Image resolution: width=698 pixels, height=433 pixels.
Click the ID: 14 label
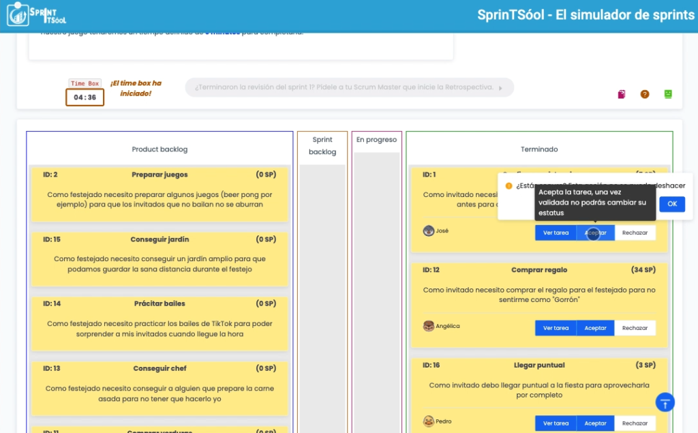[52, 304]
